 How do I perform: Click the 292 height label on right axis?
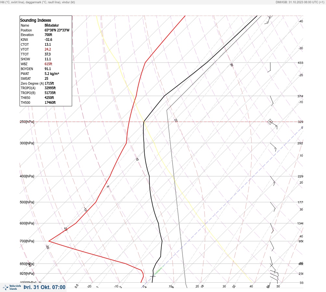pos(300,143)
